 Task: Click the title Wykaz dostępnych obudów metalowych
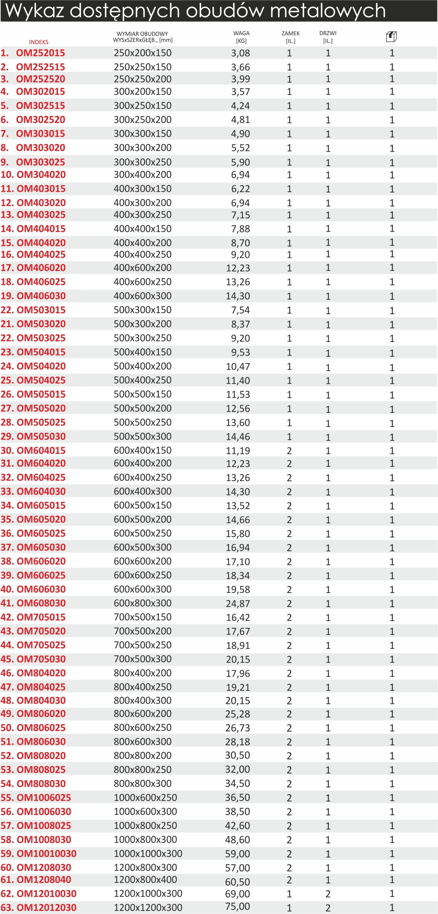(196, 11)
